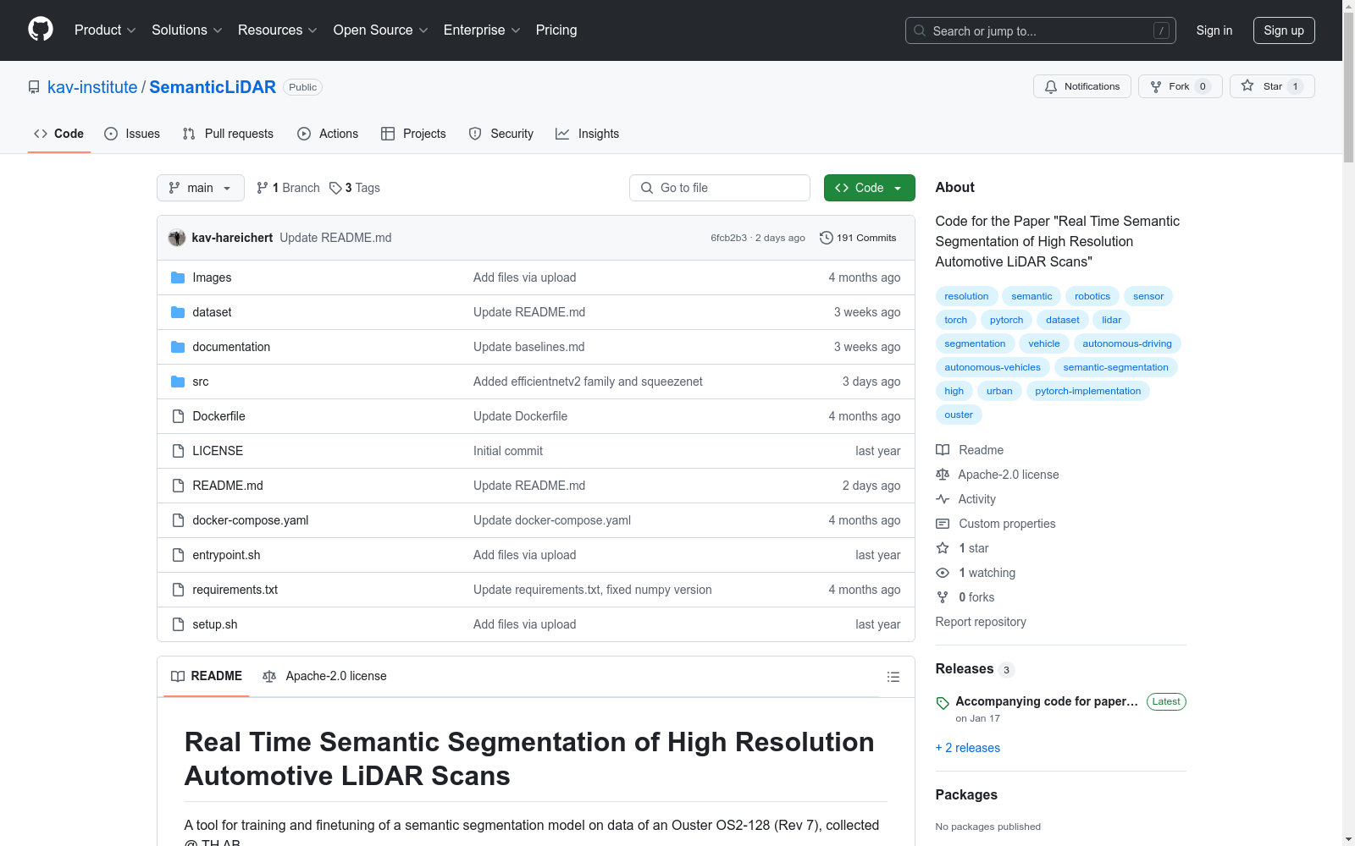Click the Notifications button

tap(1082, 86)
